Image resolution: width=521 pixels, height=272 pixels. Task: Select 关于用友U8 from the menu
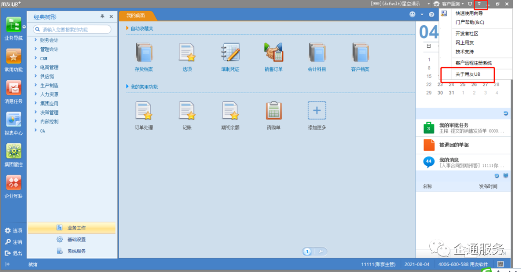click(x=467, y=74)
